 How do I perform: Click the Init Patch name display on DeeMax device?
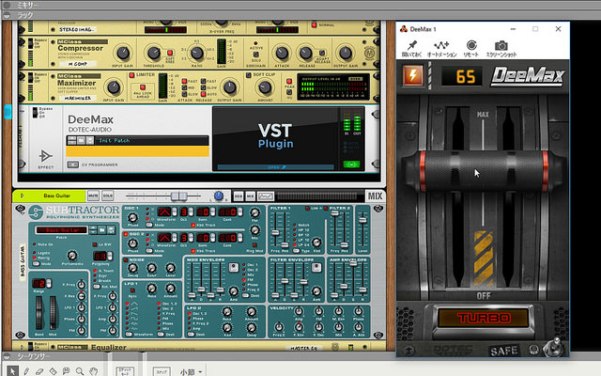point(151,140)
